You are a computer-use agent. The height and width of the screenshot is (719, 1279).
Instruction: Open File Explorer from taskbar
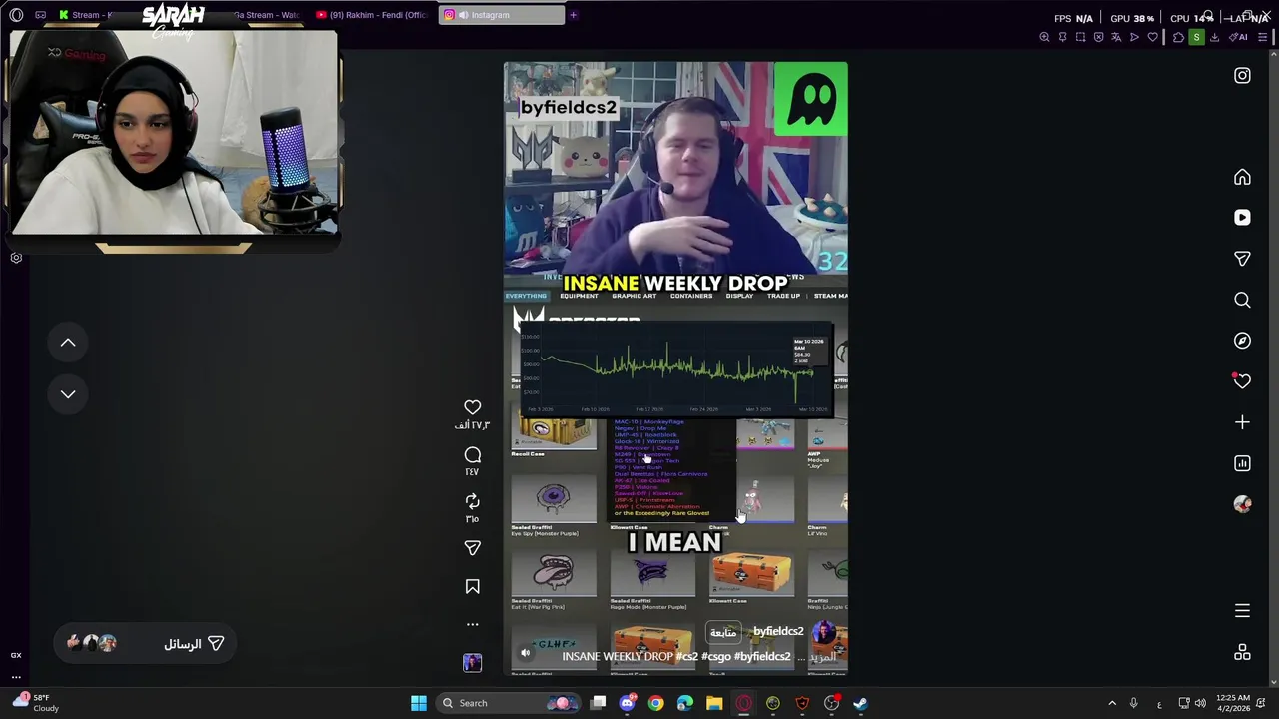714,703
